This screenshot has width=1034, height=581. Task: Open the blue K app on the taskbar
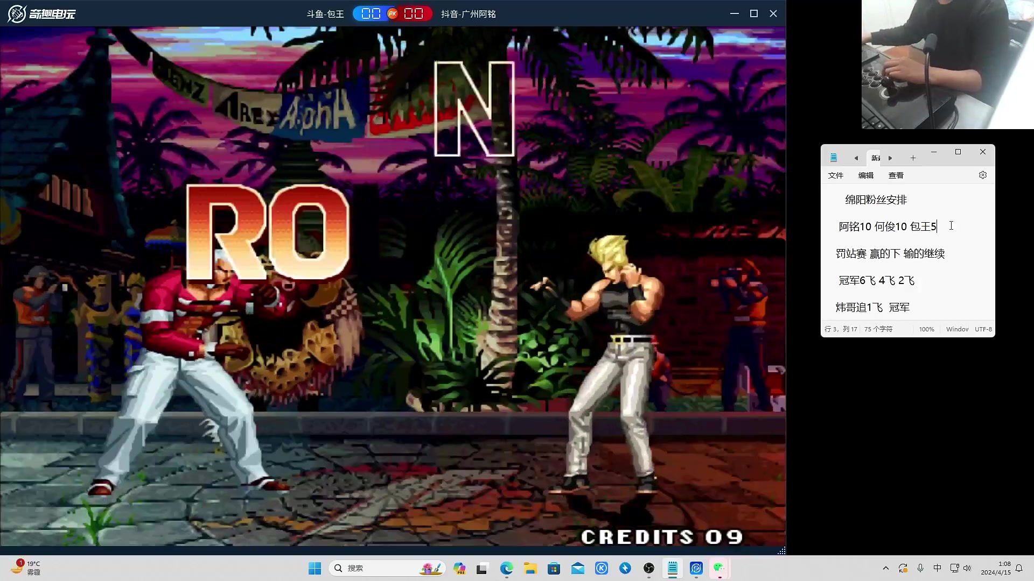(602, 568)
